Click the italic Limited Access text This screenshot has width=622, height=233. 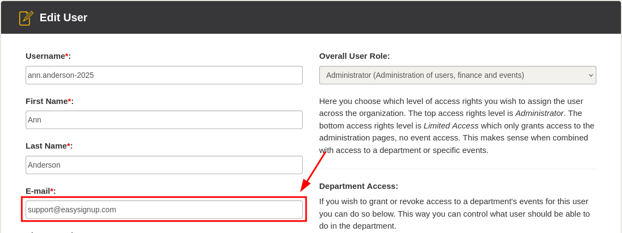click(451, 126)
